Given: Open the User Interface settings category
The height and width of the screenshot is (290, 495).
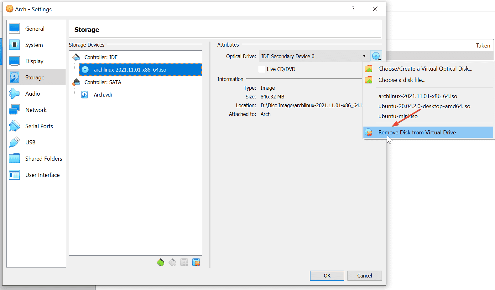Looking at the screenshot, I should pos(36,175).
